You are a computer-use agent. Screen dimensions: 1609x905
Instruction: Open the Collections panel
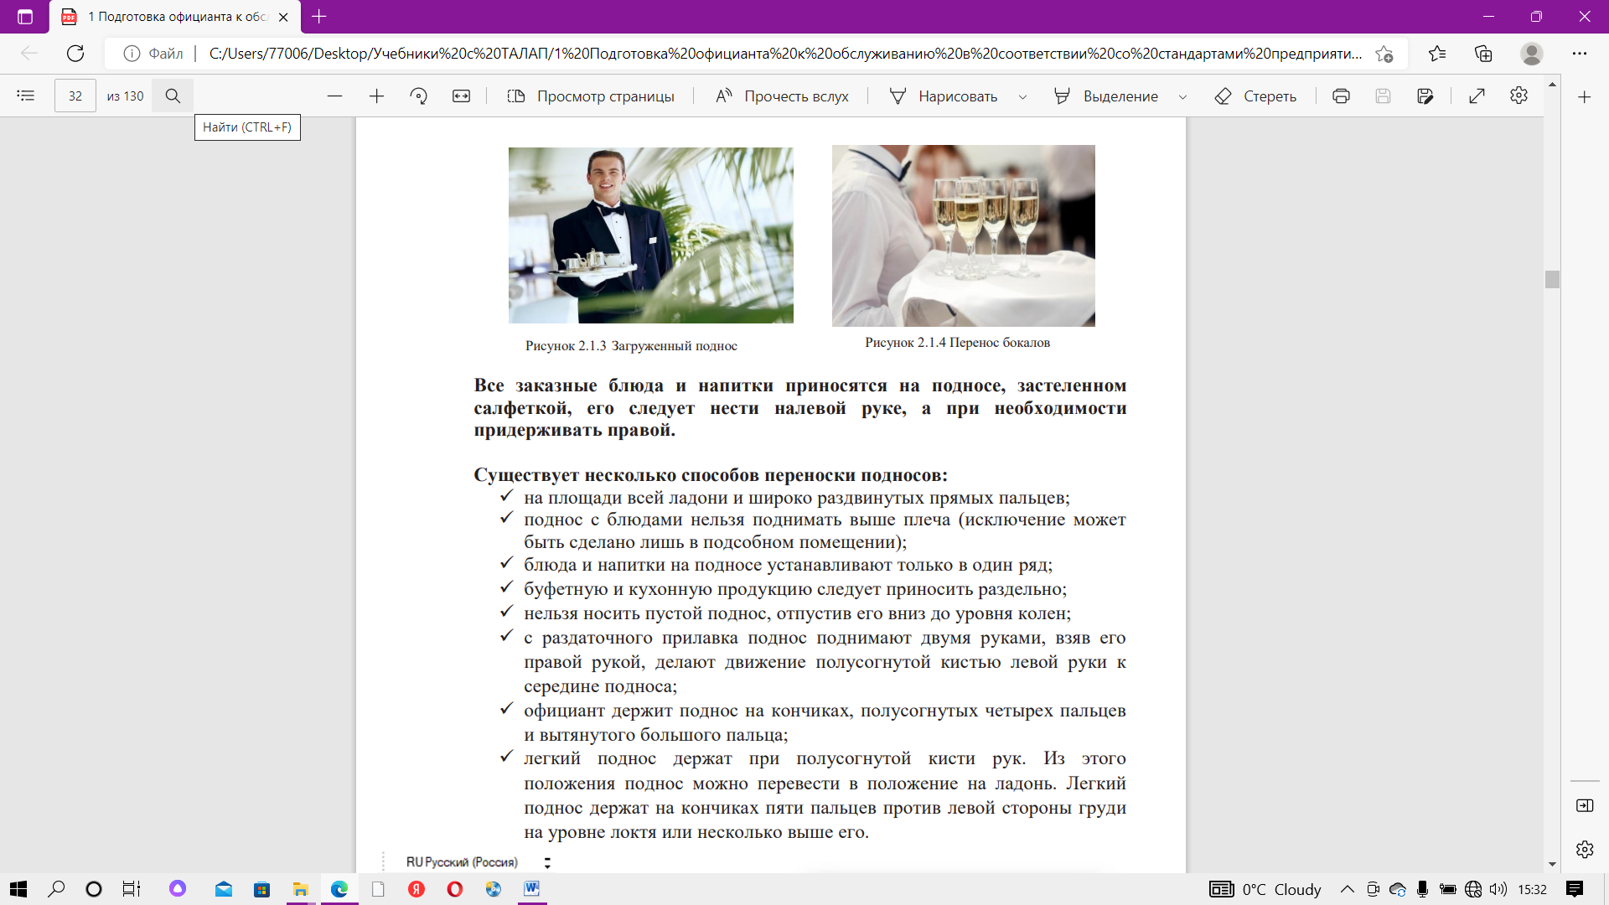click(1483, 54)
